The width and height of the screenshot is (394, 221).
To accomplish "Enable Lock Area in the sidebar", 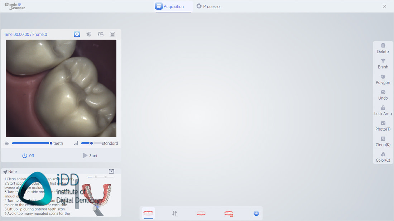I will (383, 110).
